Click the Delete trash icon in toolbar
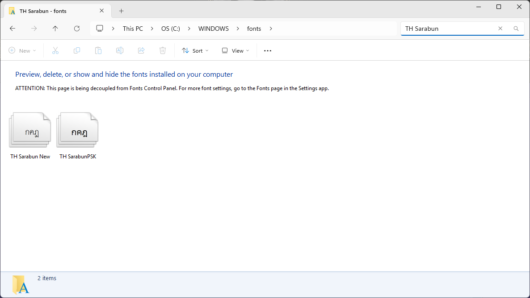This screenshot has height=298, width=530. pos(163,51)
